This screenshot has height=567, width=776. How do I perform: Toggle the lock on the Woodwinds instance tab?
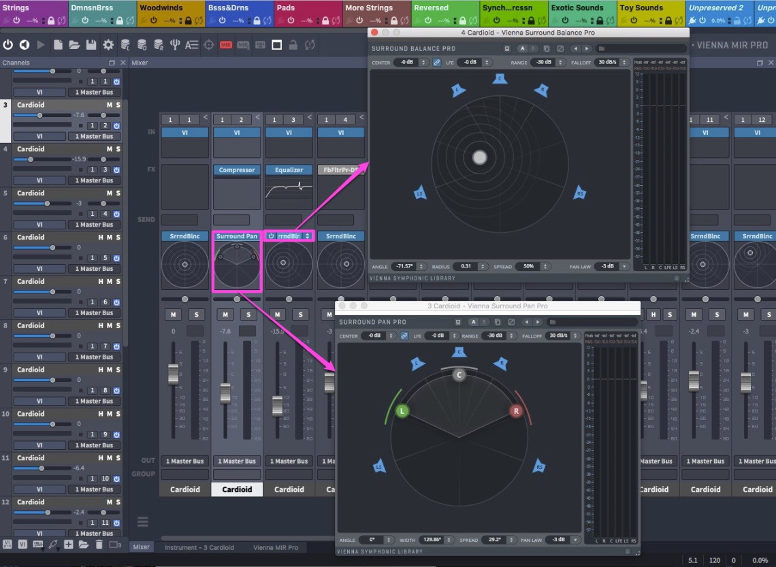coord(188,20)
